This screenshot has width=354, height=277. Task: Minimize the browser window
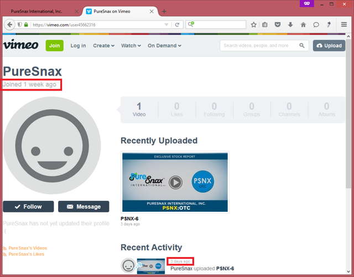pos(322,4)
